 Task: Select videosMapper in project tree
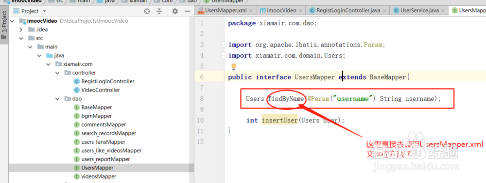click(95, 177)
